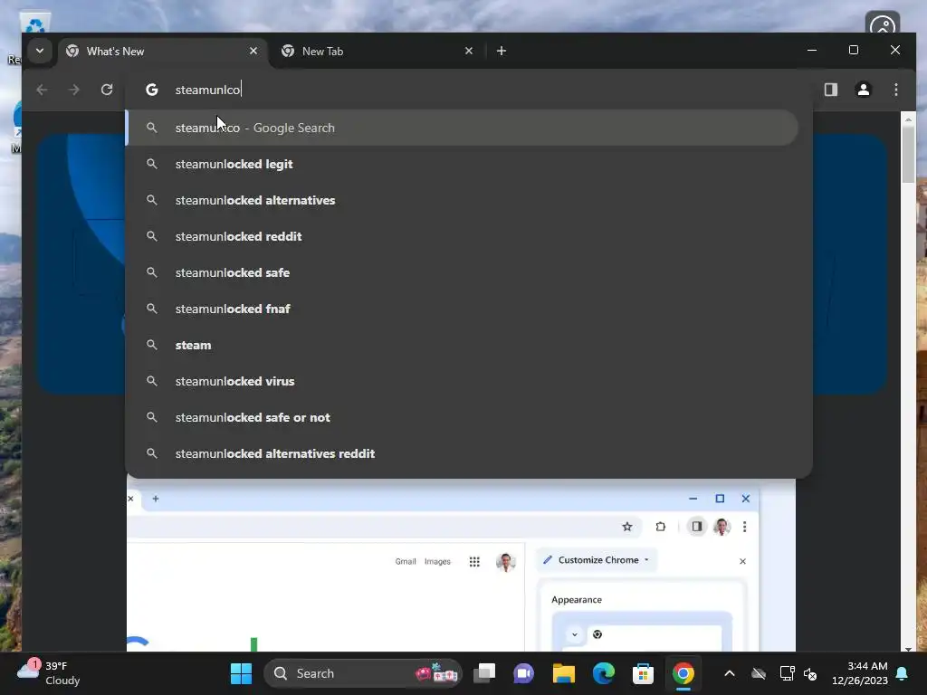Click the muted volume tray icon

[810, 673]
